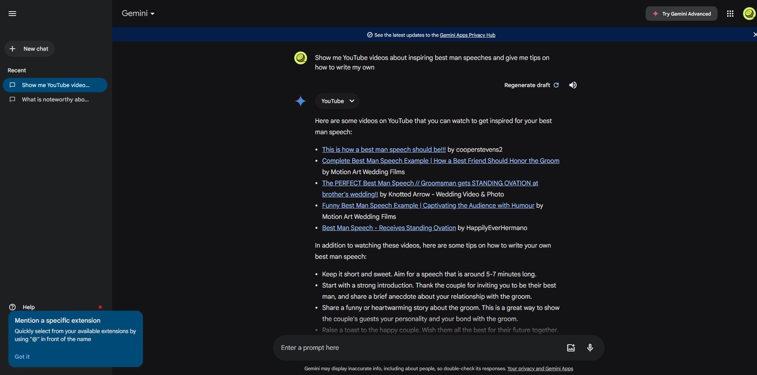Click the Google apps grid icon
Image resolution: width=757 pixels, height=375 pixels.
pos(730,14)
